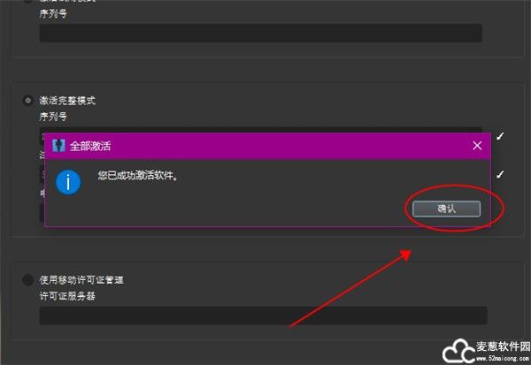Click the 激活完整模式 option label
531x365 pixels.
click(67, 101)
